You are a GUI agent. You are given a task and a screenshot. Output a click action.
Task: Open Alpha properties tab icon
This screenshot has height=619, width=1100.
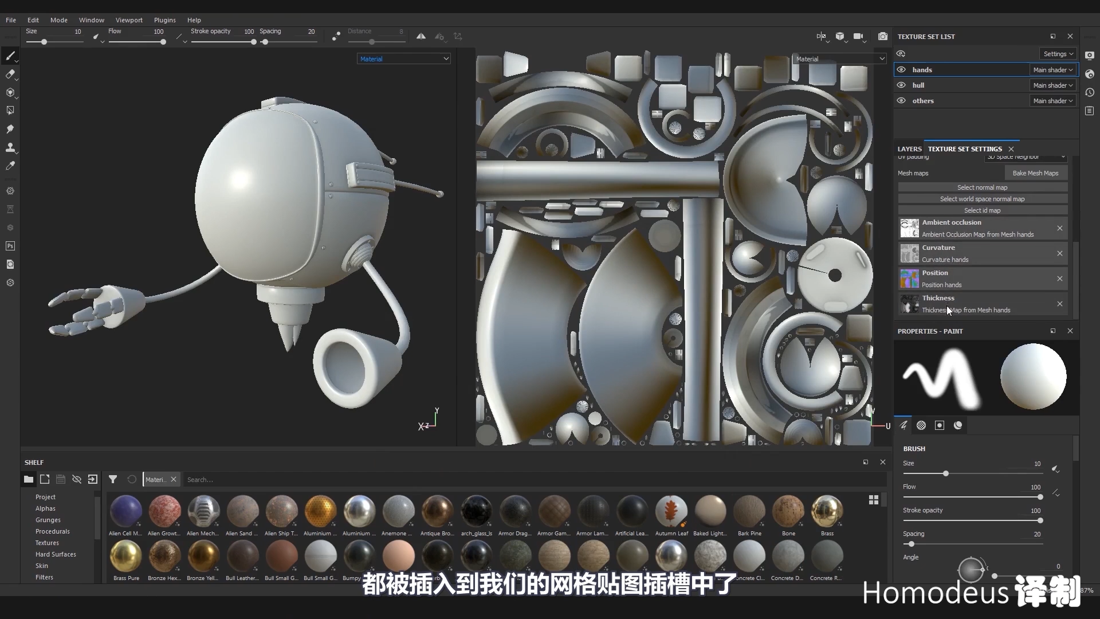click(921, 425)
